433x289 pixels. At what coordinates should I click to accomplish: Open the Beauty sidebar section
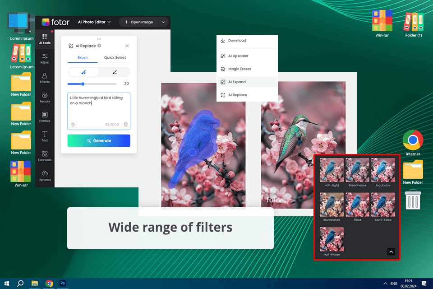[45, 98]
